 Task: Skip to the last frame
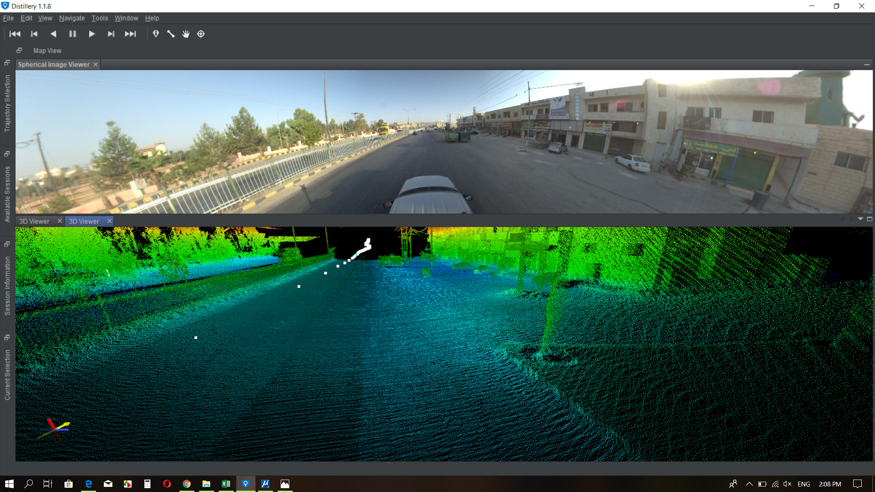pyautogui.click(x=130, y=34)
